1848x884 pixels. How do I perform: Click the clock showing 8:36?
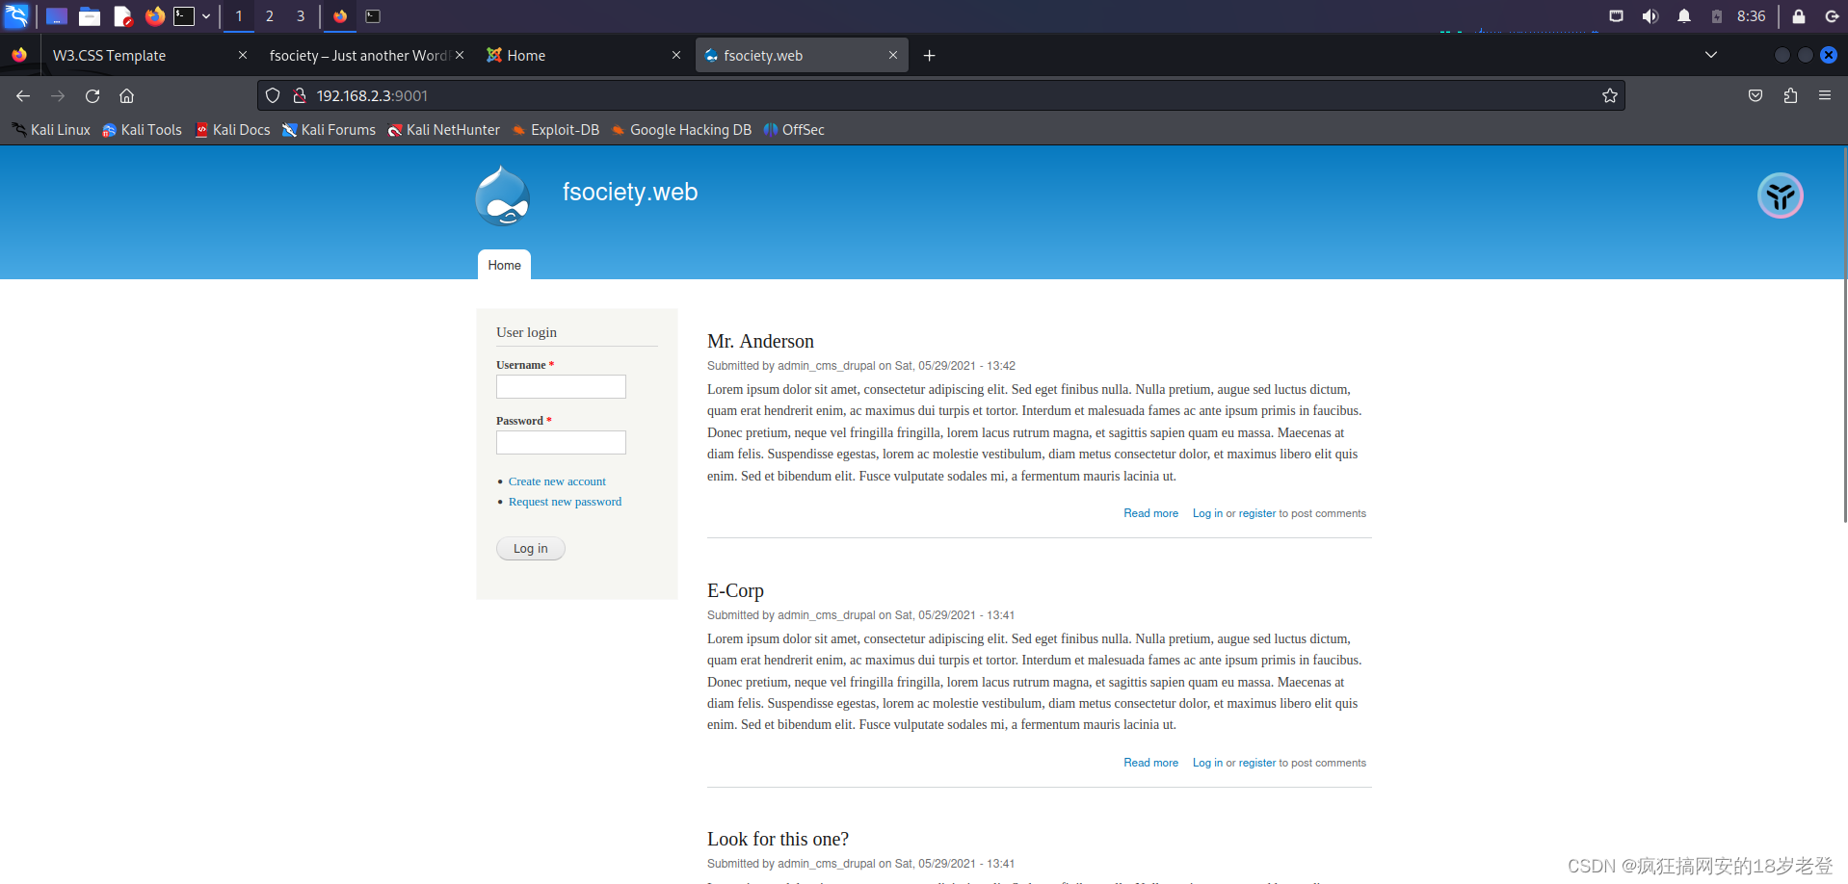[1751, 16]
